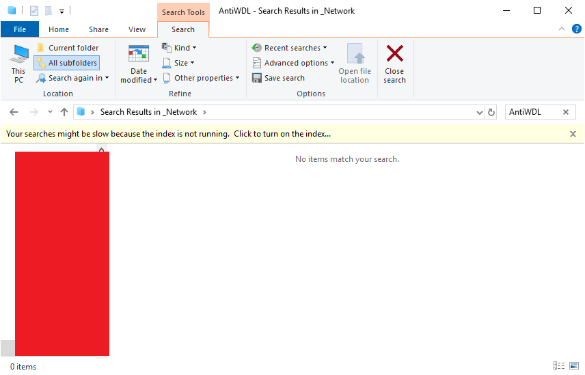Open the Date modified filter
This screenshot has height=375, width=585.
[x=139, y=64]
